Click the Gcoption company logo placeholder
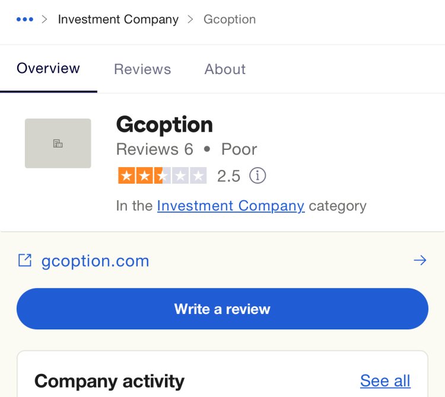 point(58,143)
